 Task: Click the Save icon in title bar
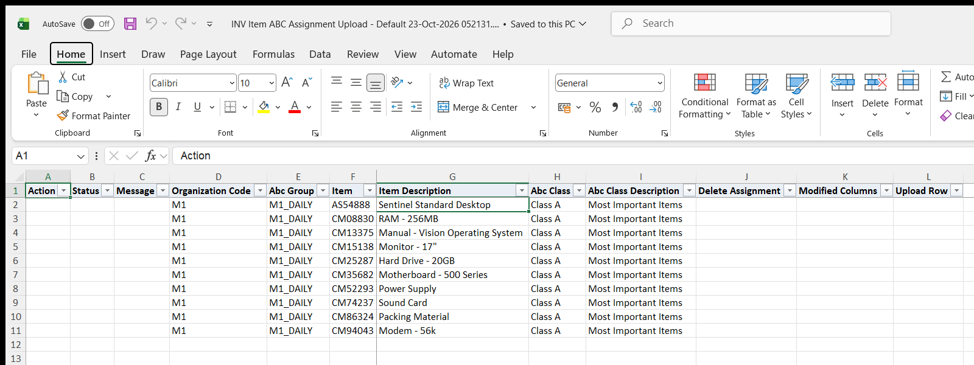click(x=130, y=24)
